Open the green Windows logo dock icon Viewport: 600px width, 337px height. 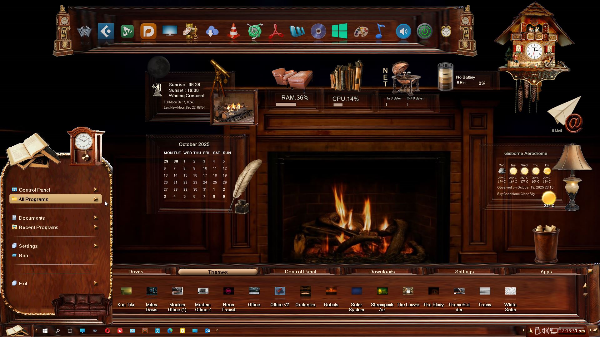click(339, 31)
